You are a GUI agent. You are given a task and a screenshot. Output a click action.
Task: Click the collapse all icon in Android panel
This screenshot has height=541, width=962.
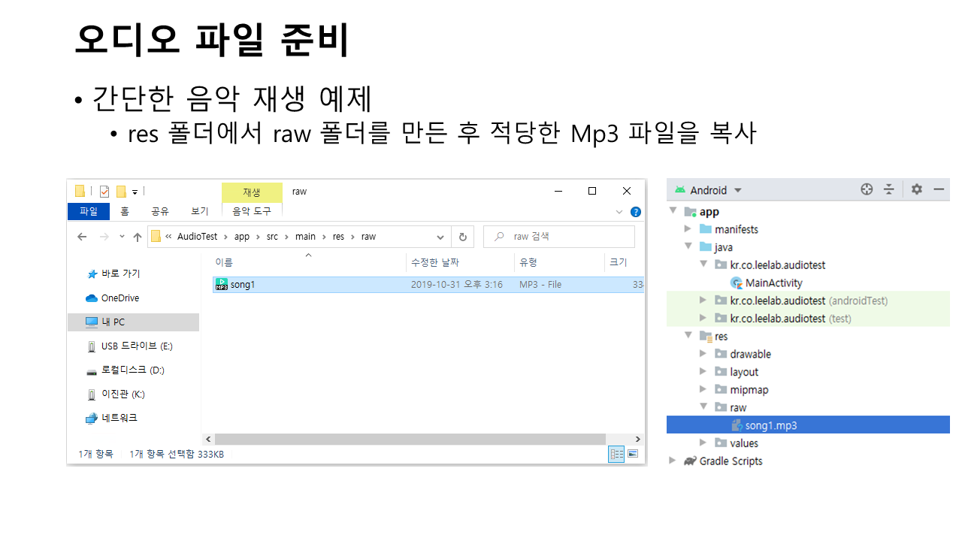pyautogui.click(x=889, y=189)
